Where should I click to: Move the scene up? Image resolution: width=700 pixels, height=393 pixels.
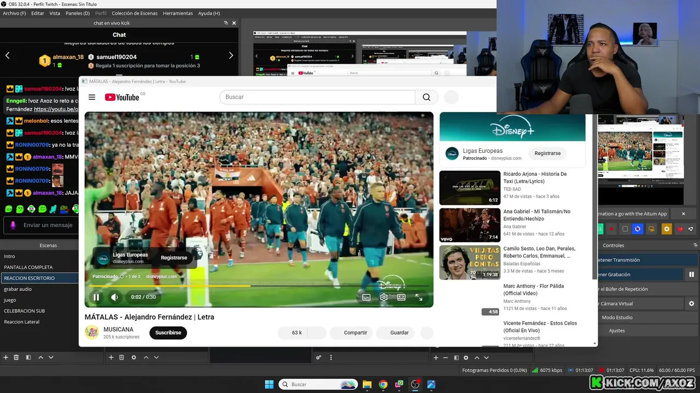tap(40, 358)
